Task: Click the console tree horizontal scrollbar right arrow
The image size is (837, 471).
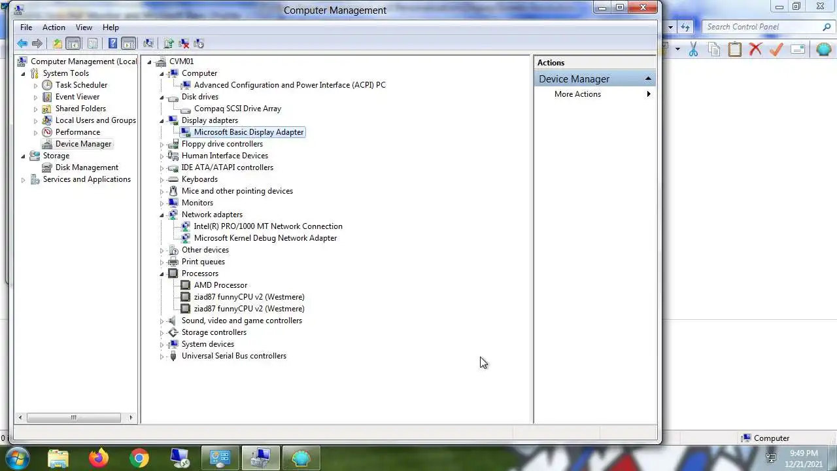Action: (131, 417)
